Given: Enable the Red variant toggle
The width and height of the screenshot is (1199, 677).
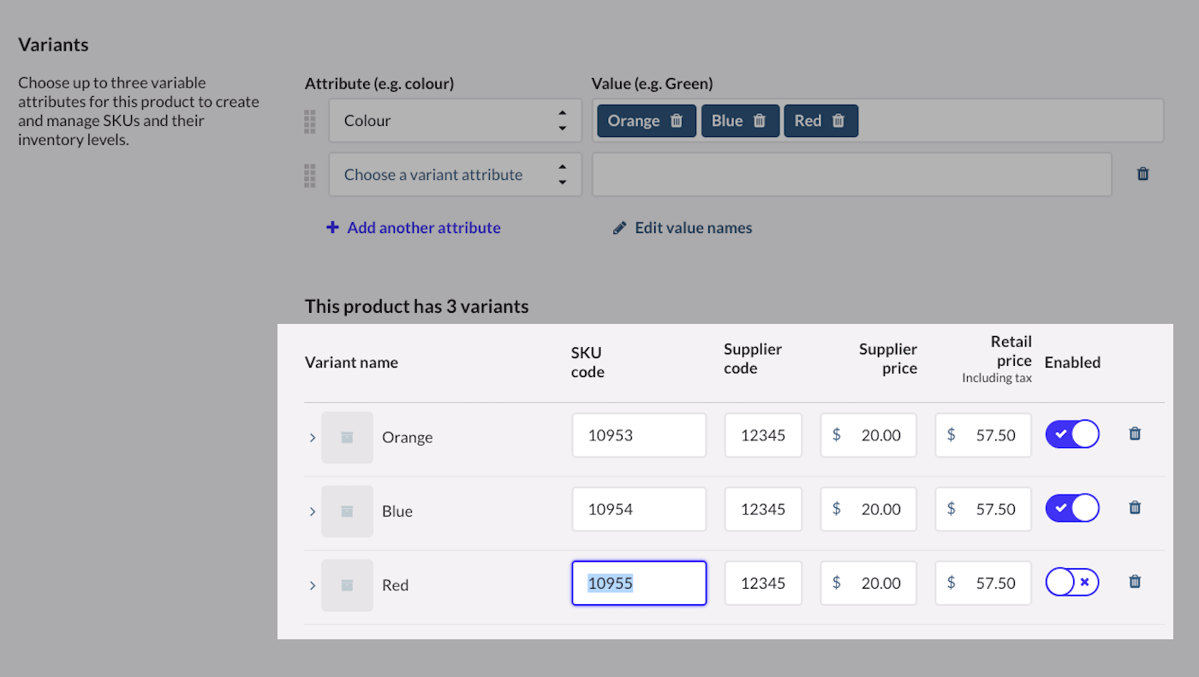Looking at the screenshot, I should 1071,582.
